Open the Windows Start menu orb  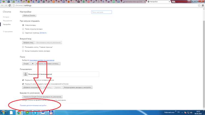(3, 112)
